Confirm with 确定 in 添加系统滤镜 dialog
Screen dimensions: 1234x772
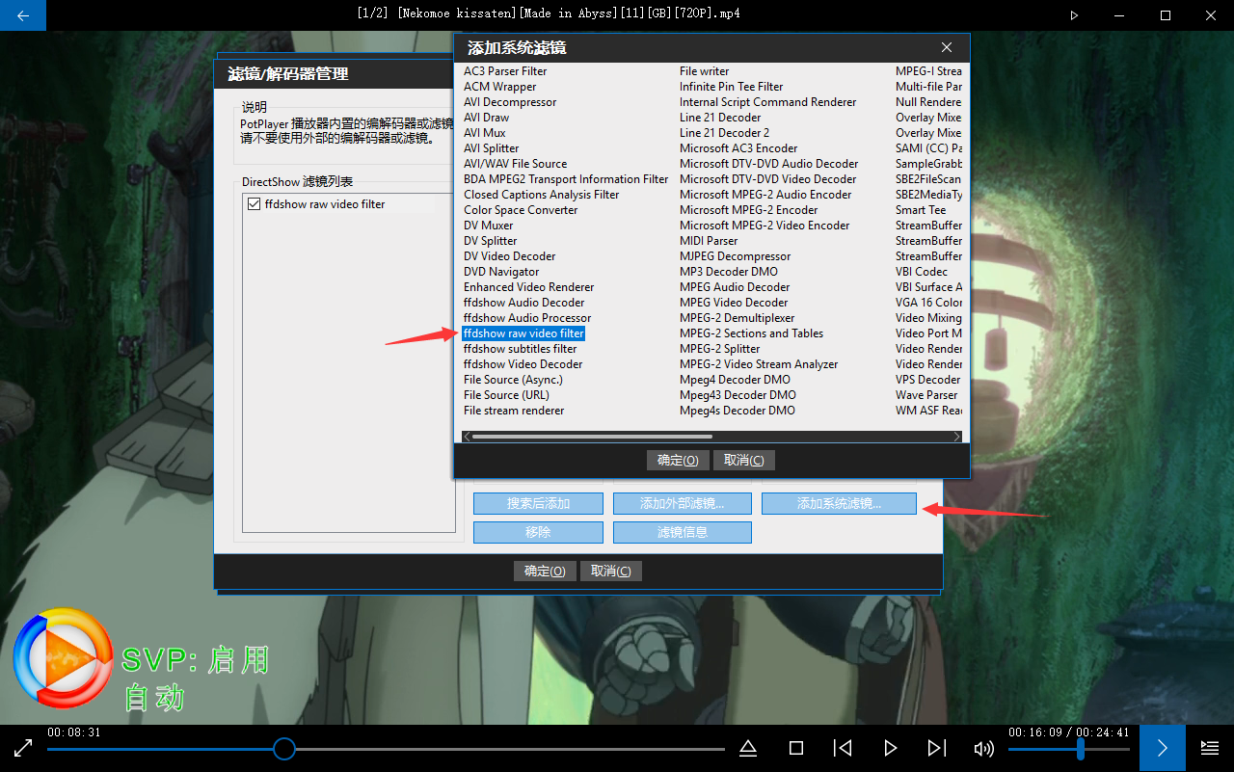pyautogui.click(x=678, y=460)
